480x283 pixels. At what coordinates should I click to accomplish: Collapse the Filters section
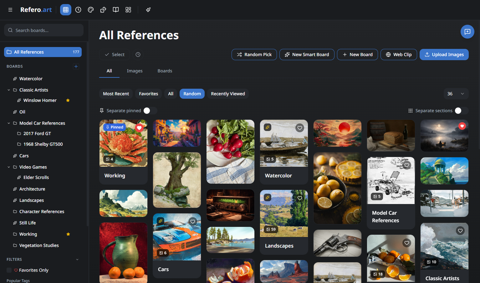point(77,259)
